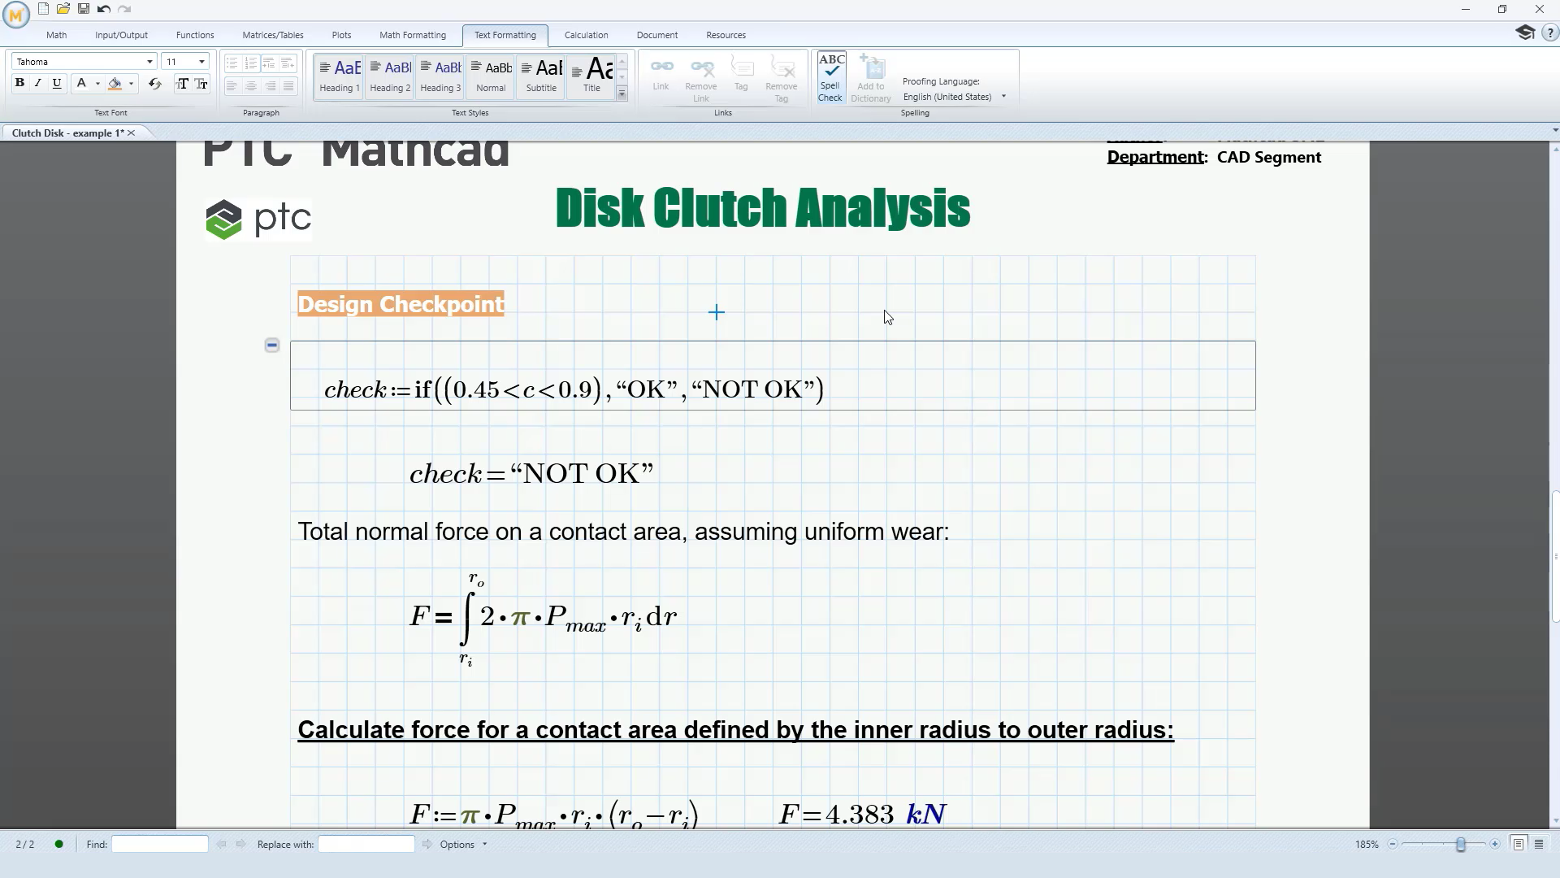1560x878 pixels.
Task: Click the highlight fill bucket icon
Action: point(115,83)
